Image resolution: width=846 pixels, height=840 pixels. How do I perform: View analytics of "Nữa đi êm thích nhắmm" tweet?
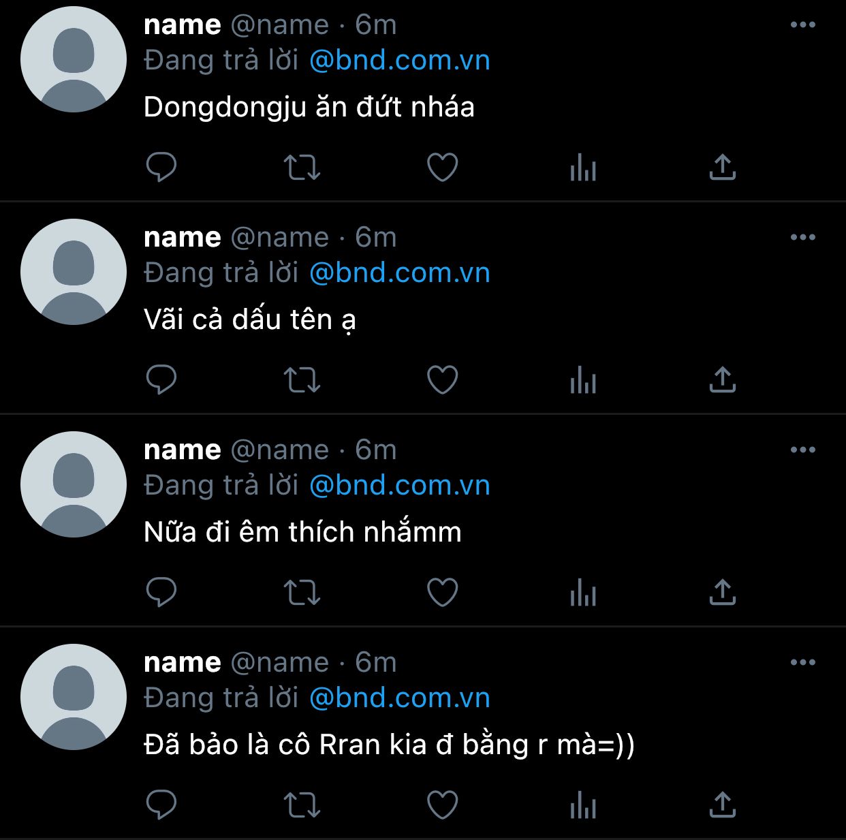tap(583, 592)
